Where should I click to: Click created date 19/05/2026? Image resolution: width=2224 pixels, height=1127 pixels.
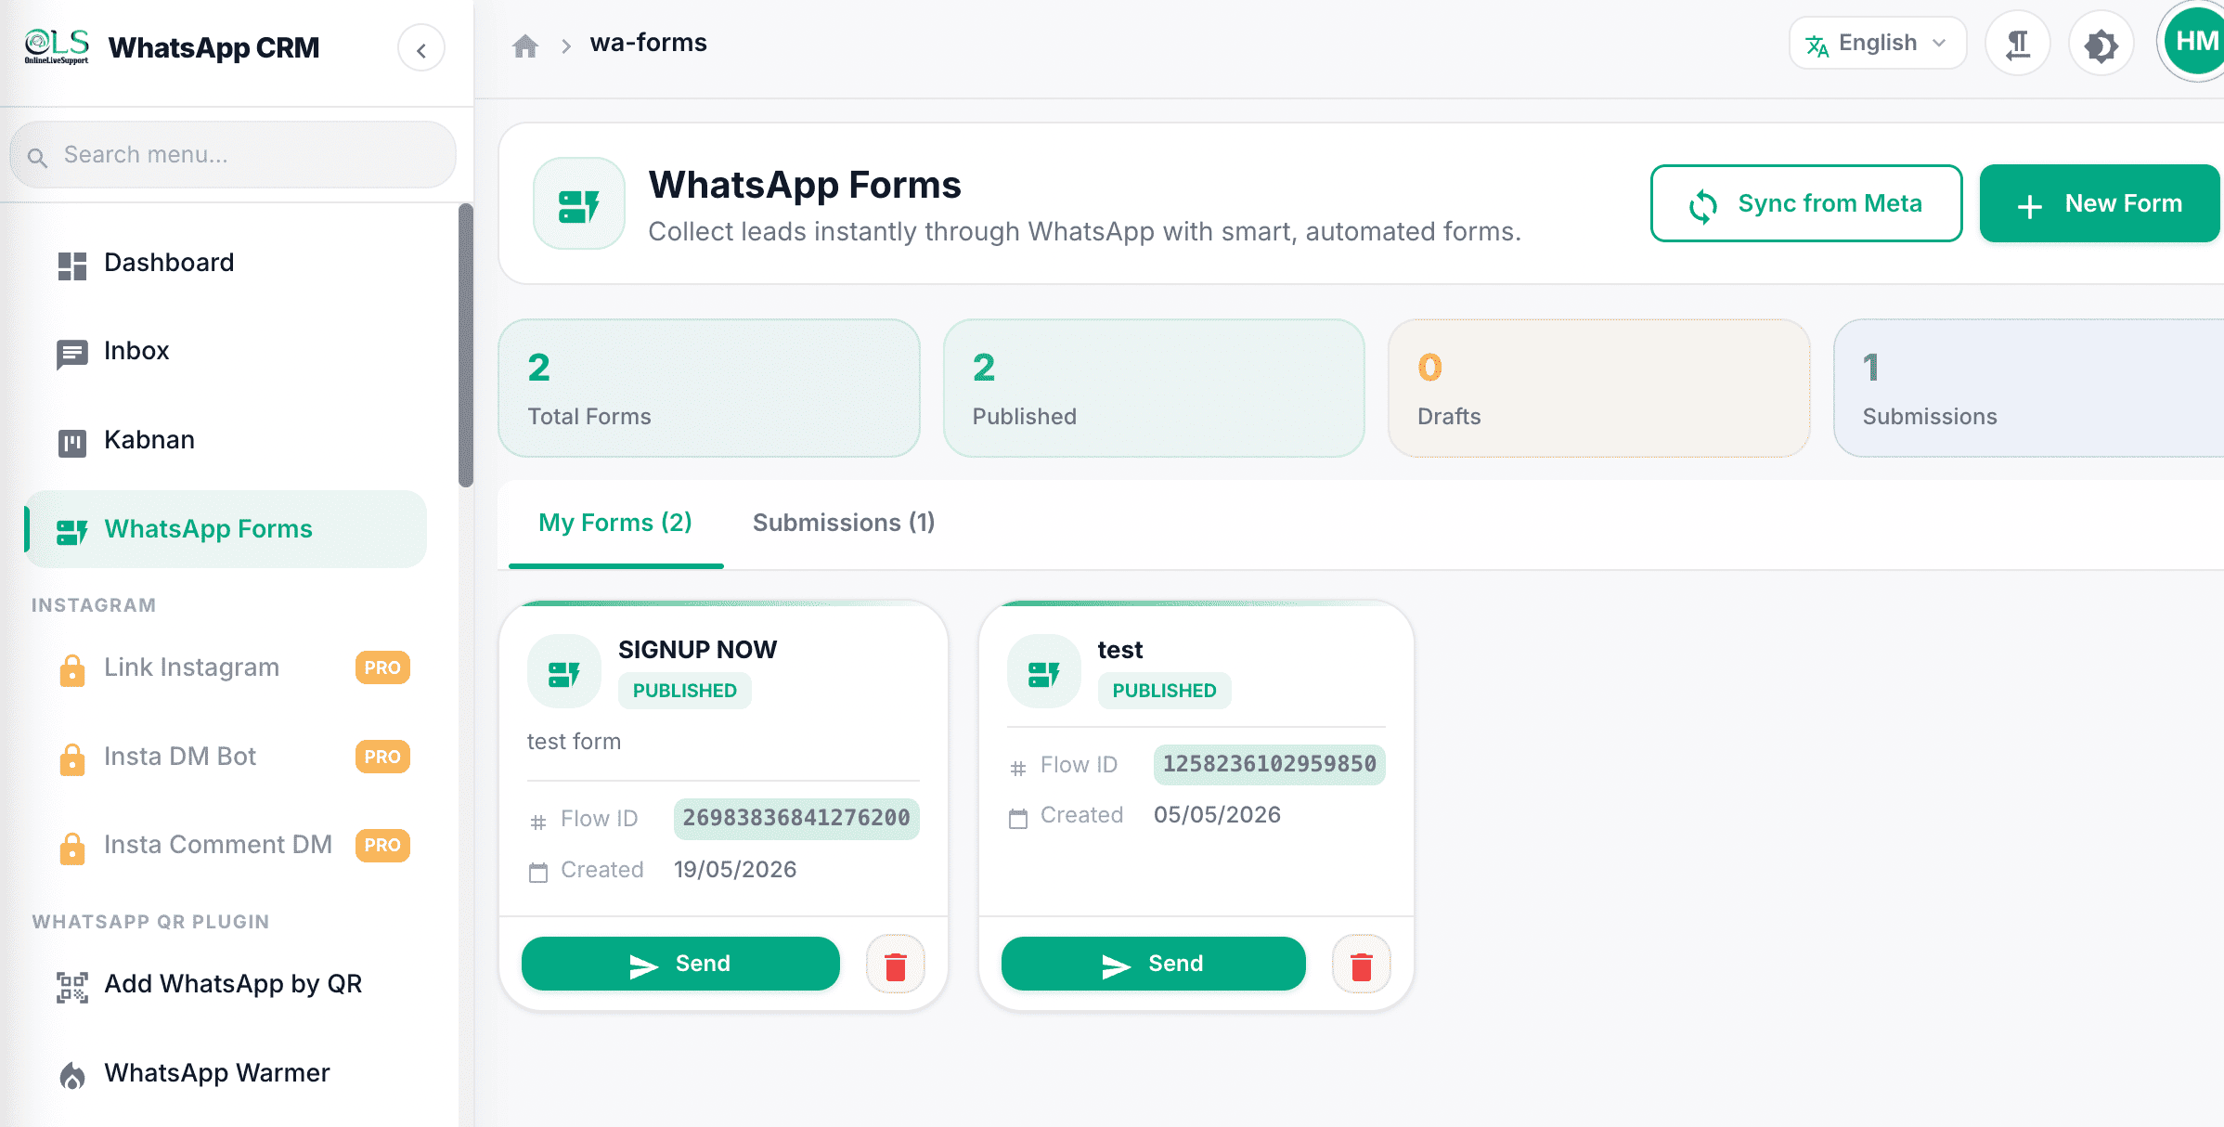735,870
